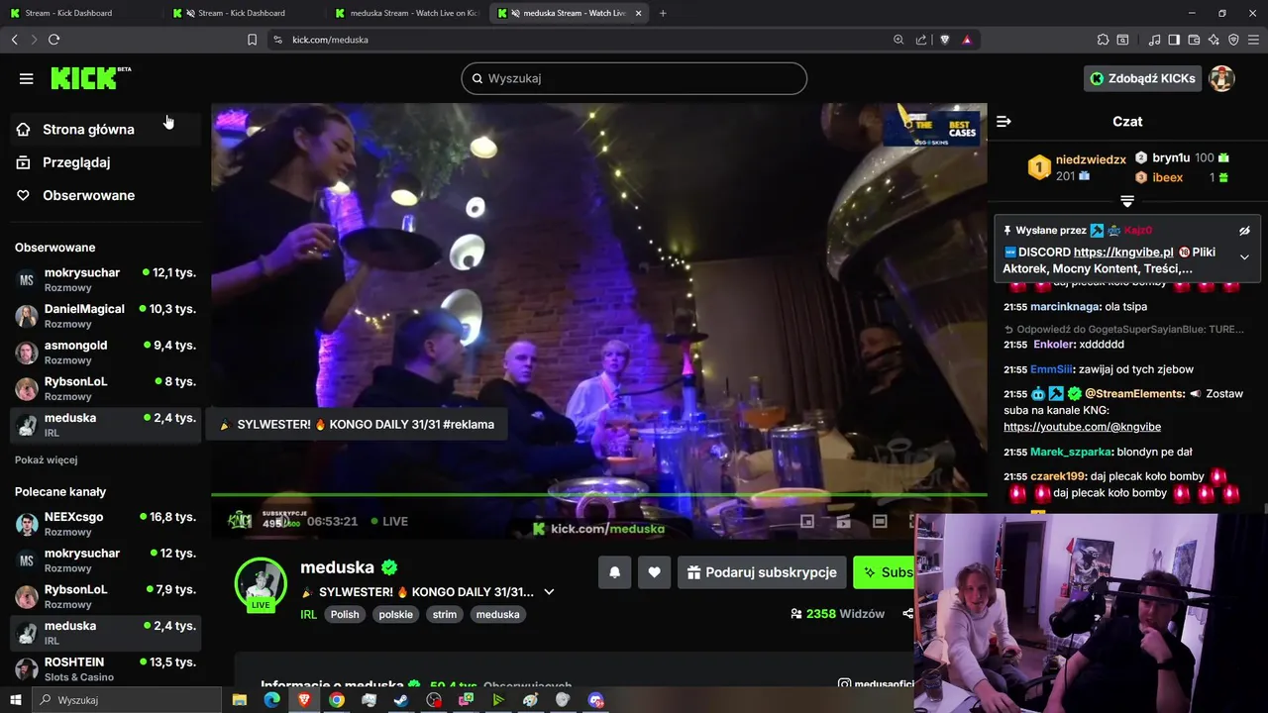Open Steam from taskbar
The width and height of the screenshot is (1268, 713).
(x=401, y=700)
